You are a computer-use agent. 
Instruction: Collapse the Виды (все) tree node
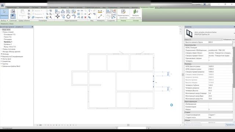coord(1,30)
